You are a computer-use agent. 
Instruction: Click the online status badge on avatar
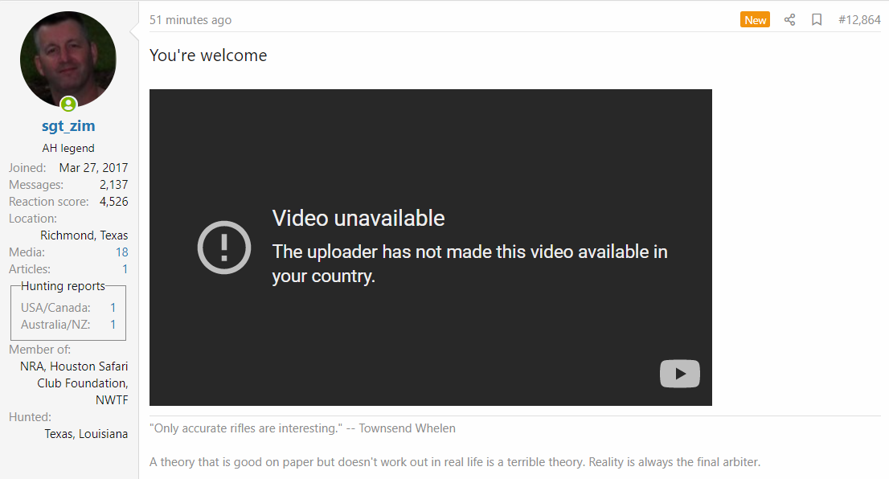coord(68,104)
